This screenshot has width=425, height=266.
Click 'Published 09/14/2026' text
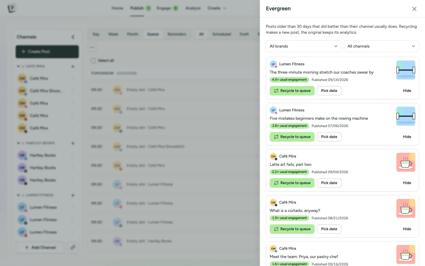[x=330, y=80]
